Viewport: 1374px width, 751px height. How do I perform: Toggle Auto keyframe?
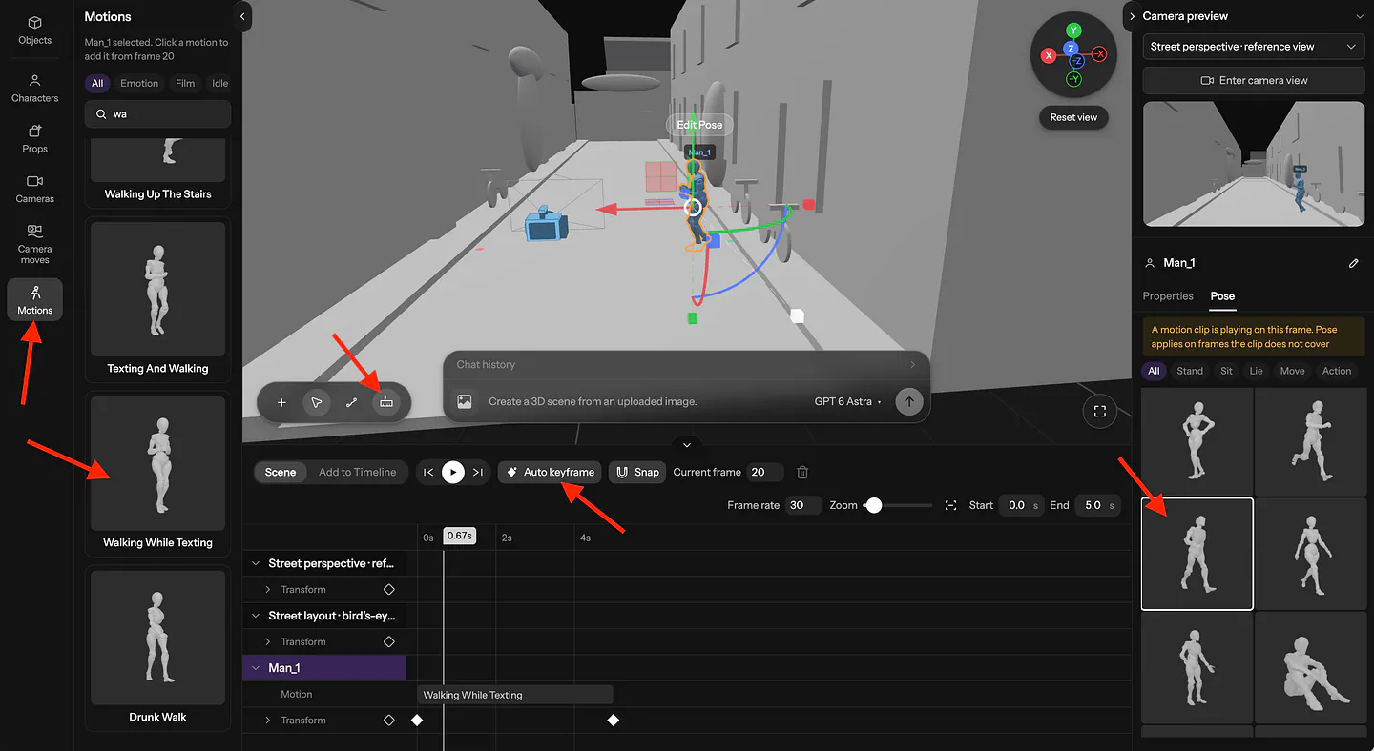point(550,472)
